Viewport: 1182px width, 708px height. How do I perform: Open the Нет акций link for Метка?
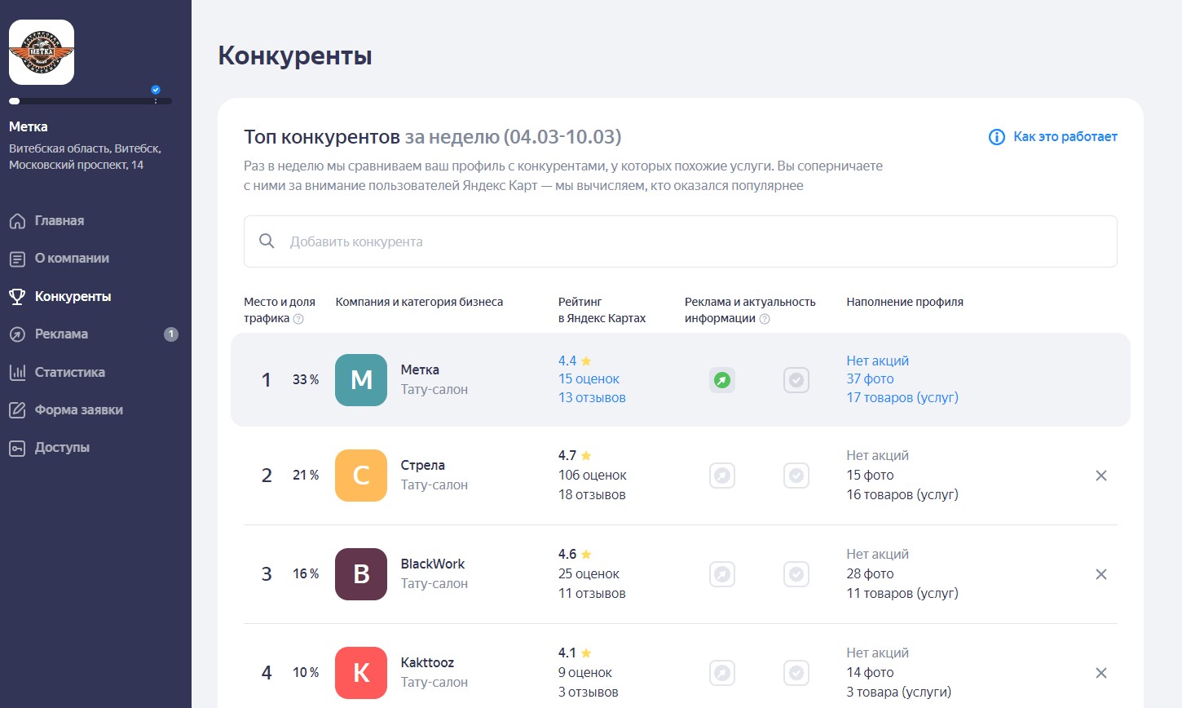click(x=877, y=361)
